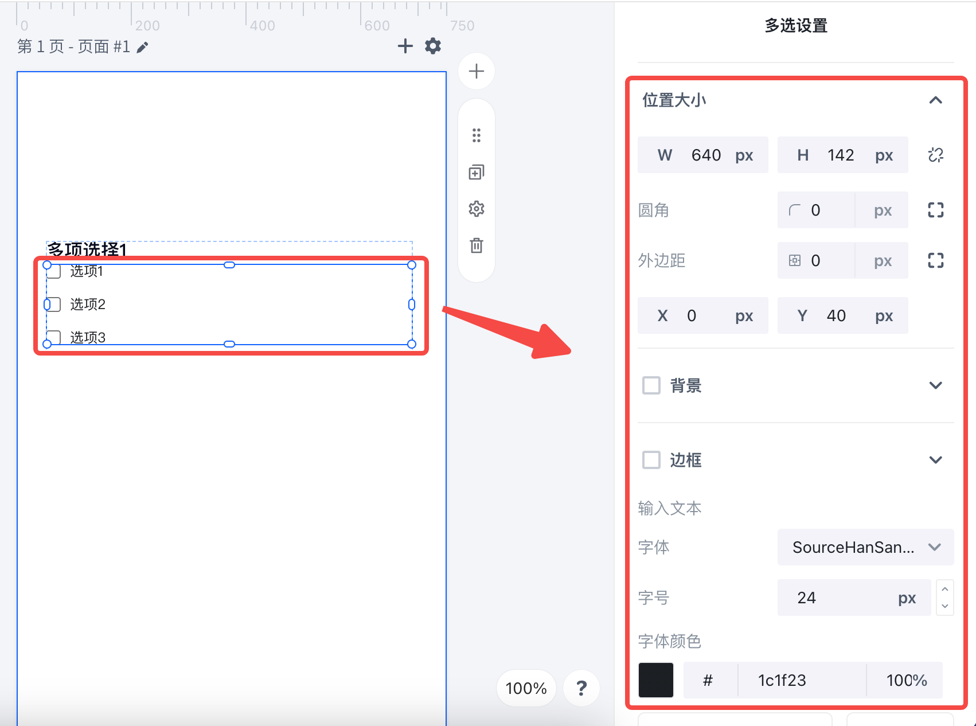Image resolution: width=976 pixels, height=726 pixels.
Task: Click the font color opacity 100% field
Action: pyautogui.click(x=905, y=680)
